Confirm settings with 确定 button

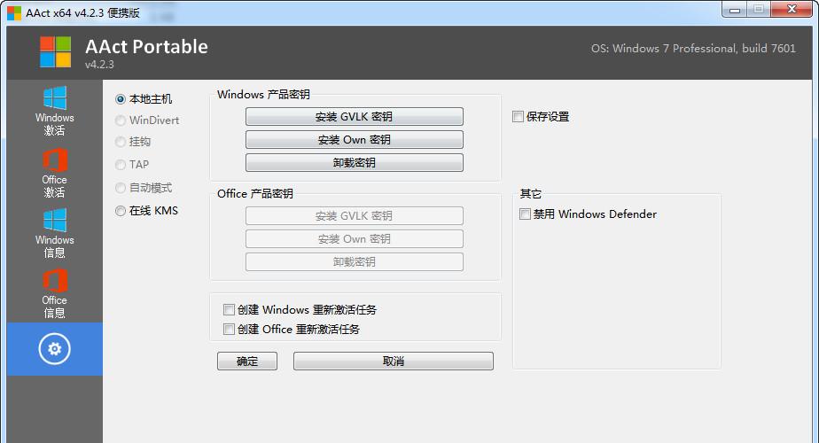(247, 361)
